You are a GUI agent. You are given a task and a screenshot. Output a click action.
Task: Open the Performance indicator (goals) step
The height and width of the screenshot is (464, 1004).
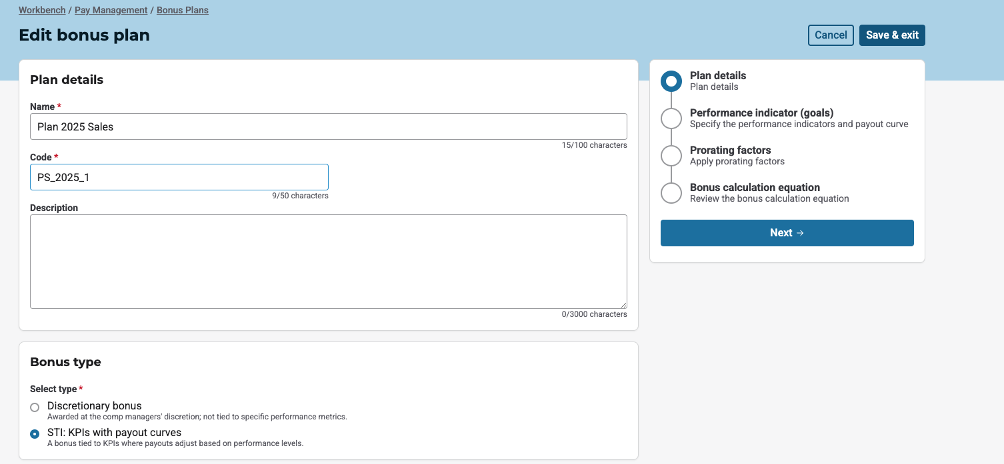tap(761, 113)
